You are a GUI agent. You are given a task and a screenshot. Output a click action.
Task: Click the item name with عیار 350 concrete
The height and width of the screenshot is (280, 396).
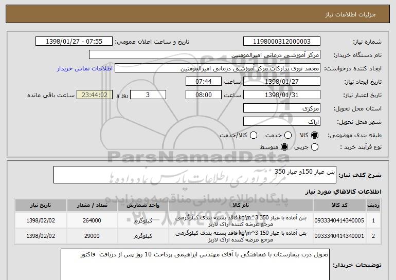tap(241, 221)
